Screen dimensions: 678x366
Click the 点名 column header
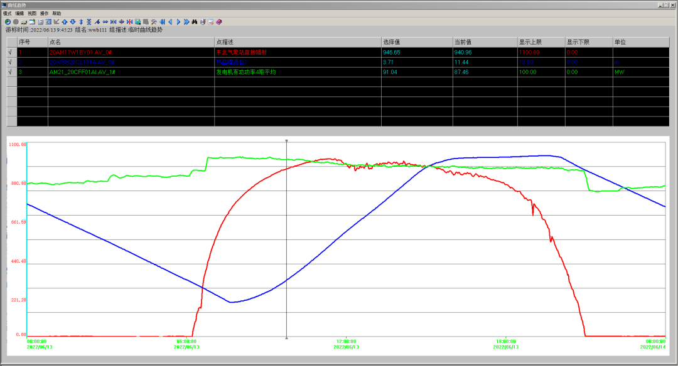click(x=131, y=42)
